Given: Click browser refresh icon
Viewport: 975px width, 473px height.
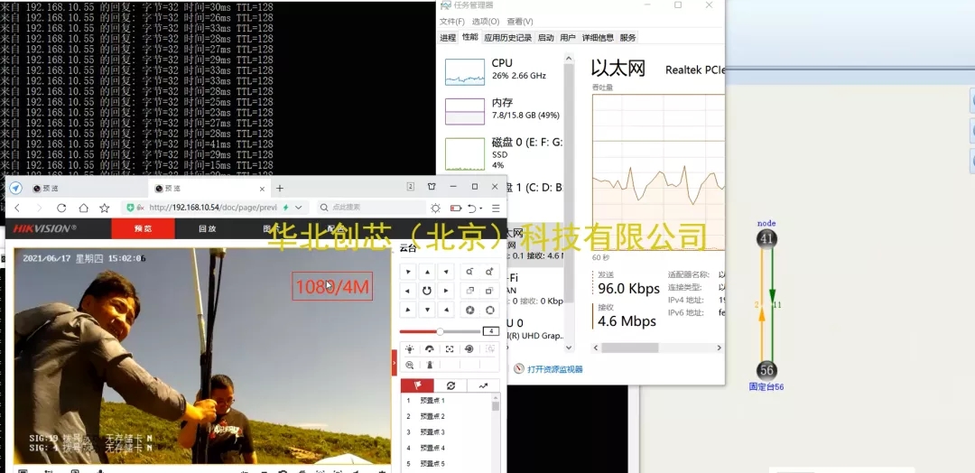Looking at the screenshot, I should click(x=61, y=208).
